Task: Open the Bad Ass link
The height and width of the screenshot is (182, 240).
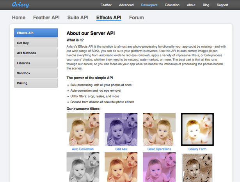Action: [121, 149]
